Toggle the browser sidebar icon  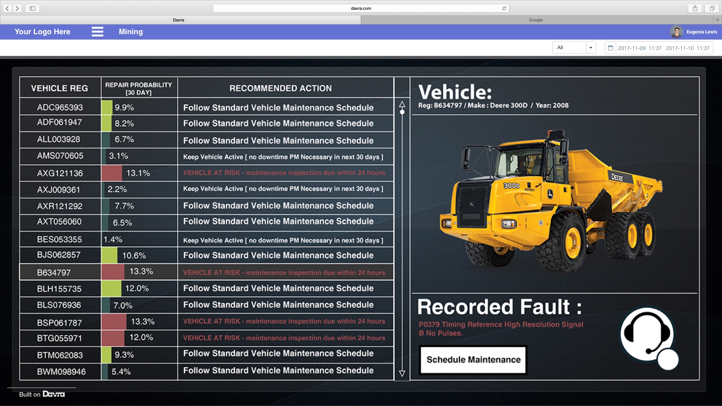coord(33,8)
